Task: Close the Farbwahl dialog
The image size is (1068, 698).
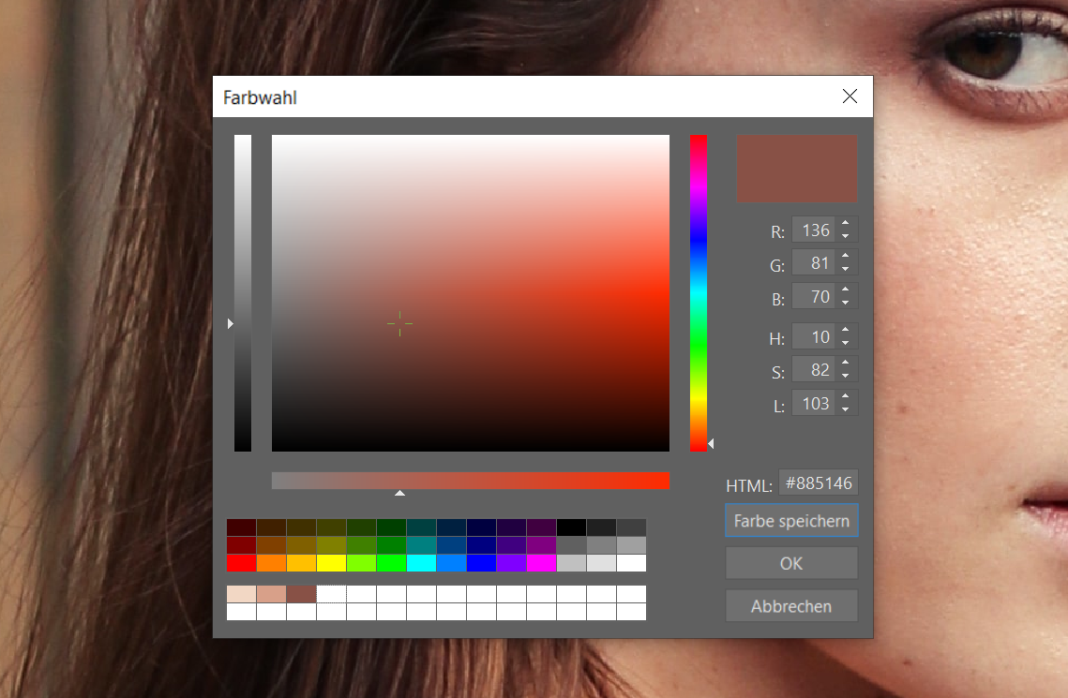Action: [x=850, y=97]
